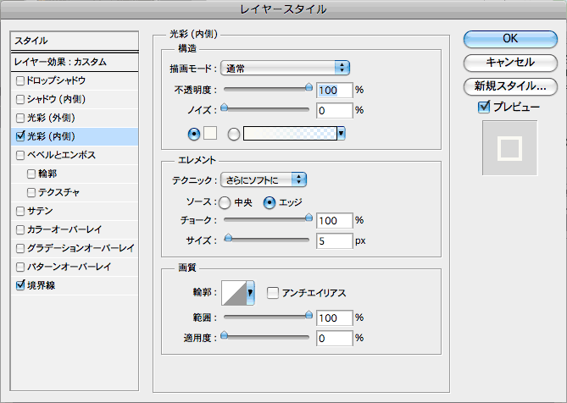Click the gradient preview bar
The image size is (567, 403).
(x=290, y=134)
